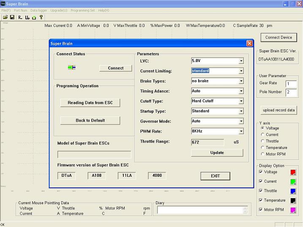
Task: Open the Port Num menu
Action: 20,11
